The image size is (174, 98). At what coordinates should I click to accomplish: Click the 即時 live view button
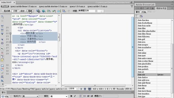30,11
